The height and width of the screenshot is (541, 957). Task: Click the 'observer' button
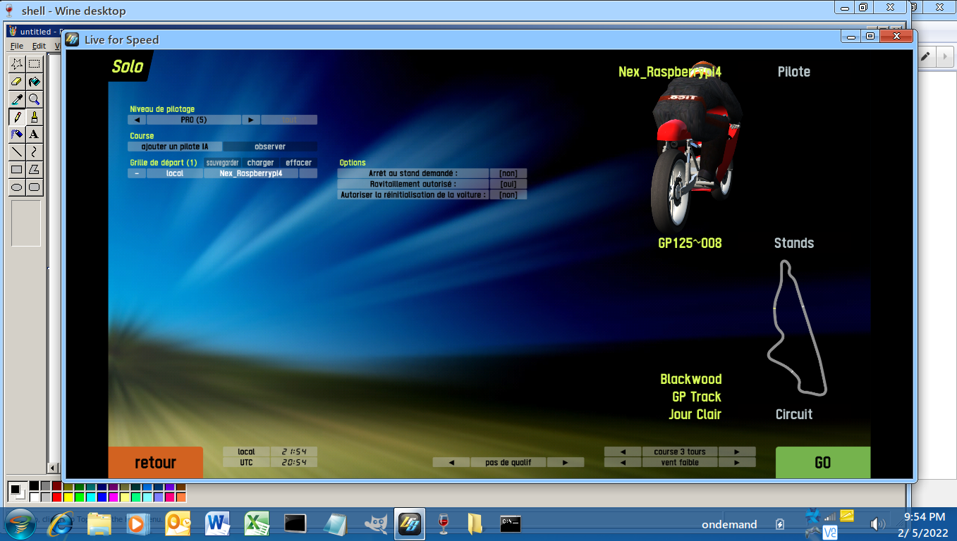[x=270, y=147]
